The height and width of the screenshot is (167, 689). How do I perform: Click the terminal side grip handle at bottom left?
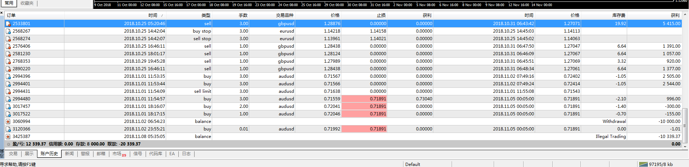[x=2, y=154]
